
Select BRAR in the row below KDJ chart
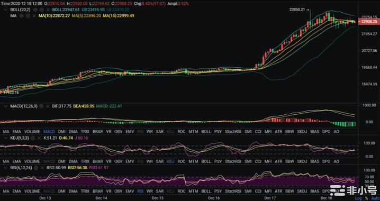[x=98, y=161]
